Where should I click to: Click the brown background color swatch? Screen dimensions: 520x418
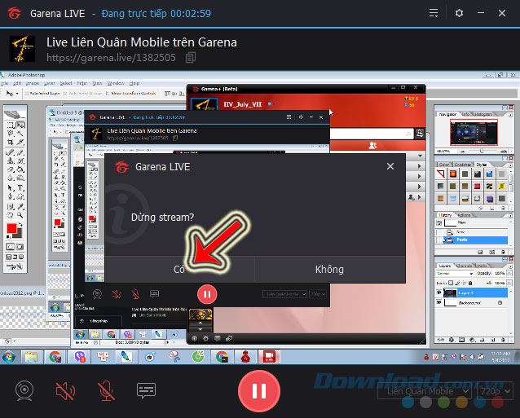click(19, 234)
